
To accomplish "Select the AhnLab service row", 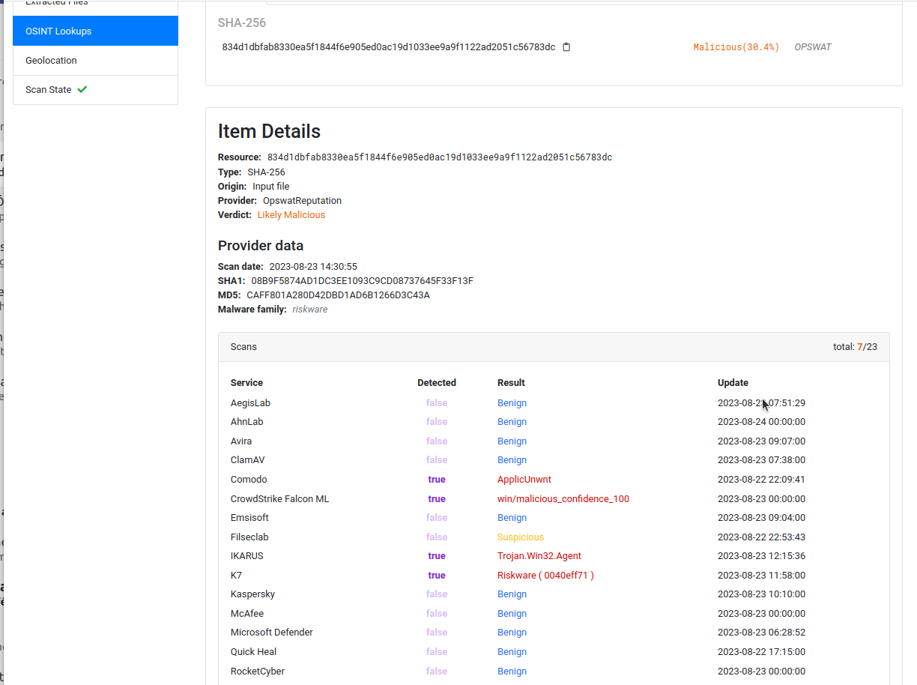I will [x=554, y=422].
